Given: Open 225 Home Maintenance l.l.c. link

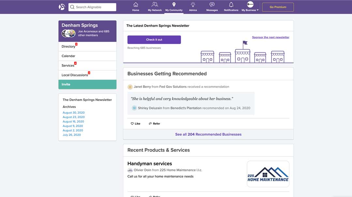Looking at the screenshot, I should click(x=181, y=170).
